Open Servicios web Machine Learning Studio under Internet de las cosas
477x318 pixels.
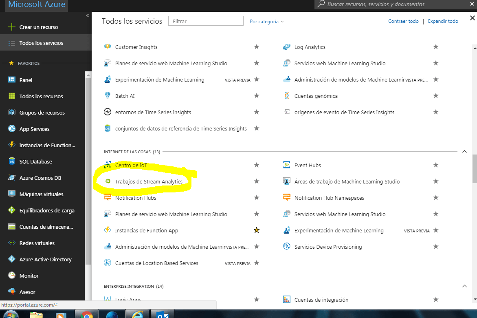pos(340,214)
